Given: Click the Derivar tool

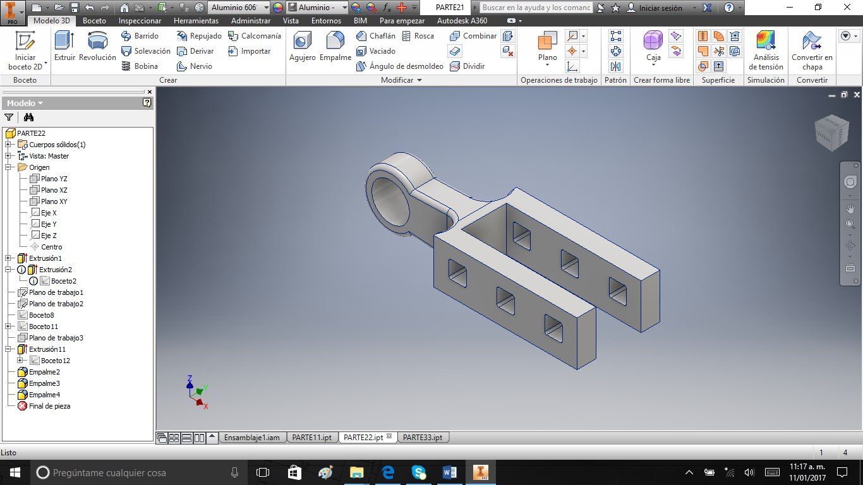Looking at the screenshot, I should (195, 51).
